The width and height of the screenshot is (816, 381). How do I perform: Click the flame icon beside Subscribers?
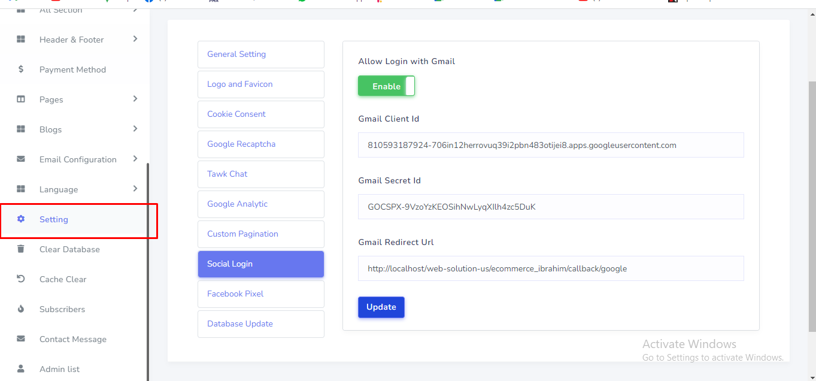[21, 309]
